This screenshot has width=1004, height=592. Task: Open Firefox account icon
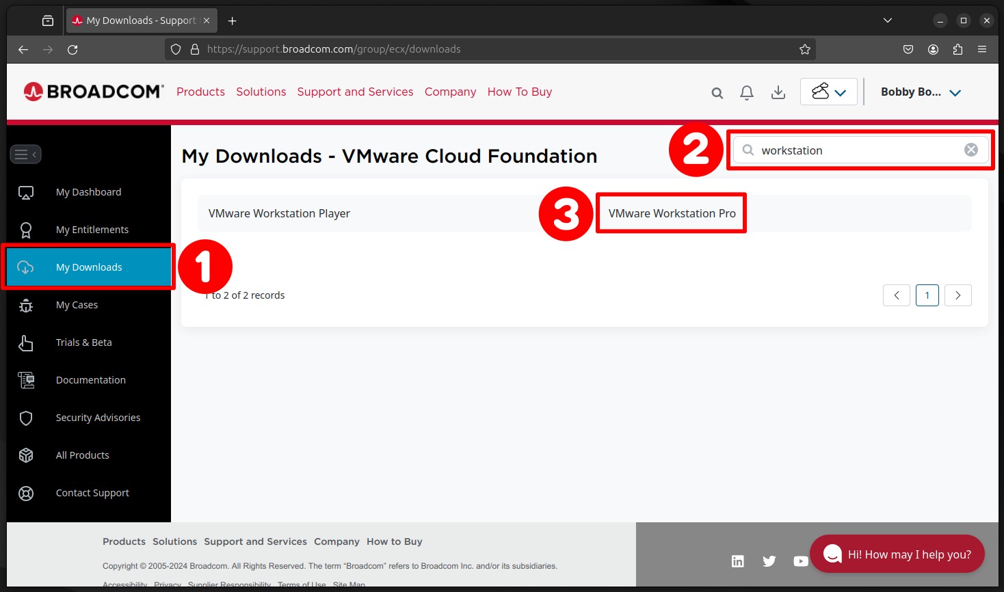coord(933,49)
